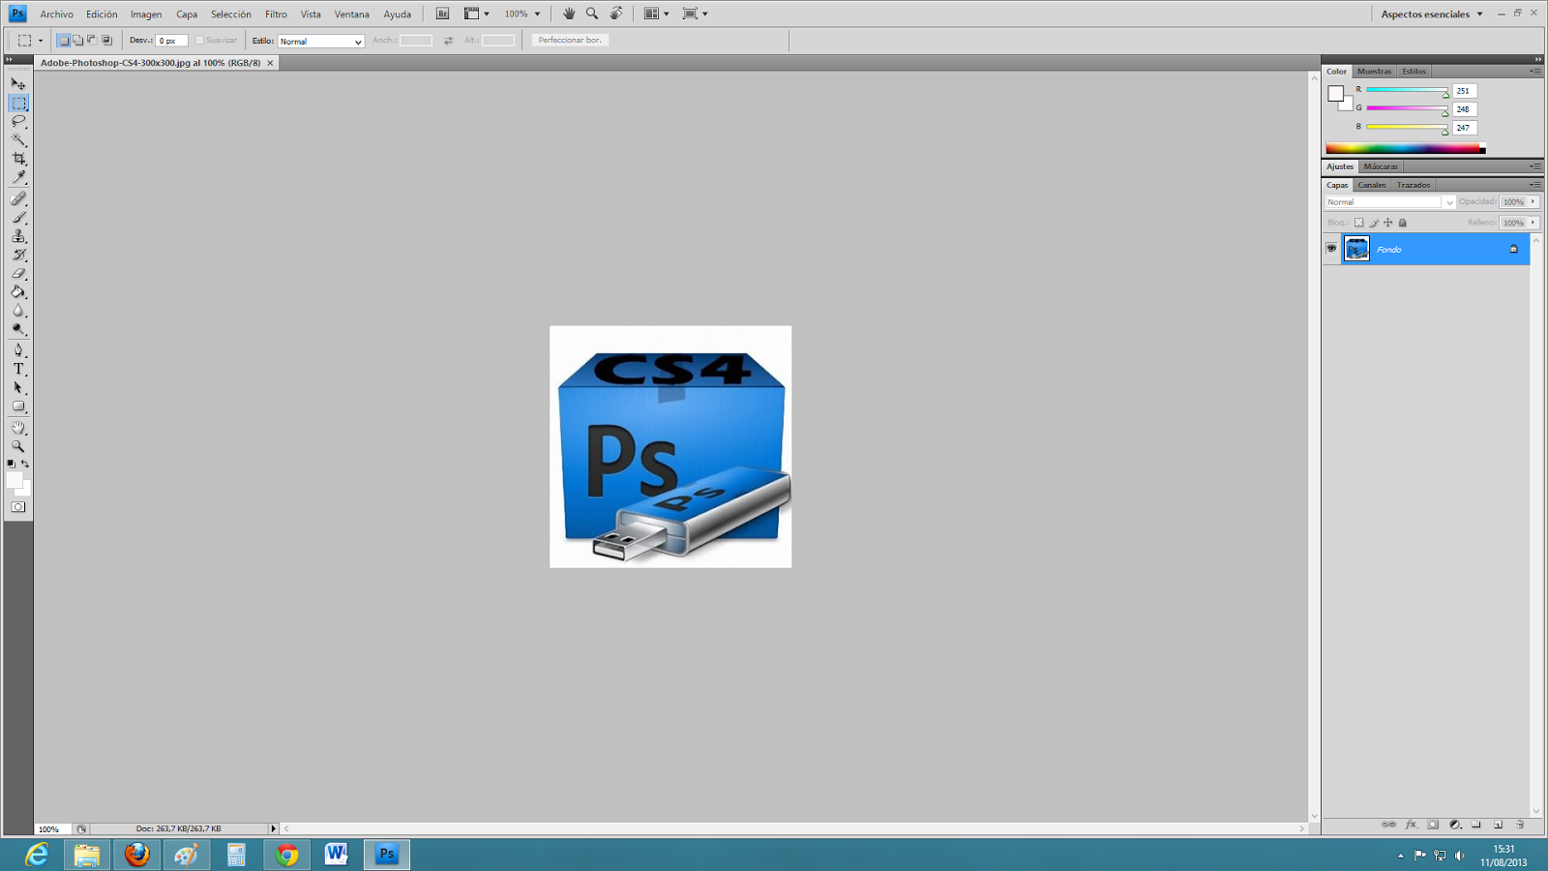Open the Opacidad slider arrow
The width and height of the screenshot is (1548, 871).
pyautogui.click(x=1533, y=202)
